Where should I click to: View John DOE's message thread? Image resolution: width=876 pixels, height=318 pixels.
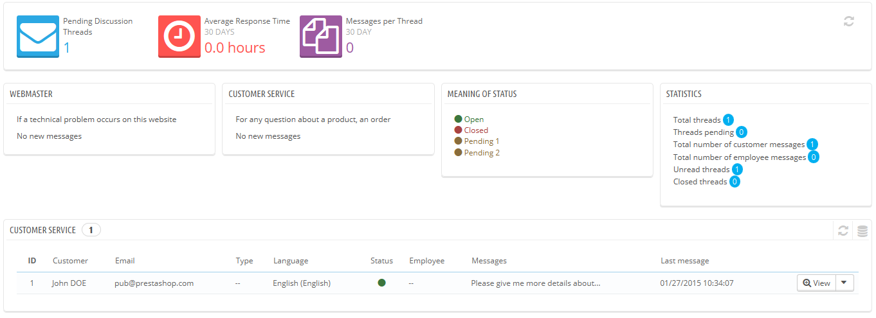816,283
